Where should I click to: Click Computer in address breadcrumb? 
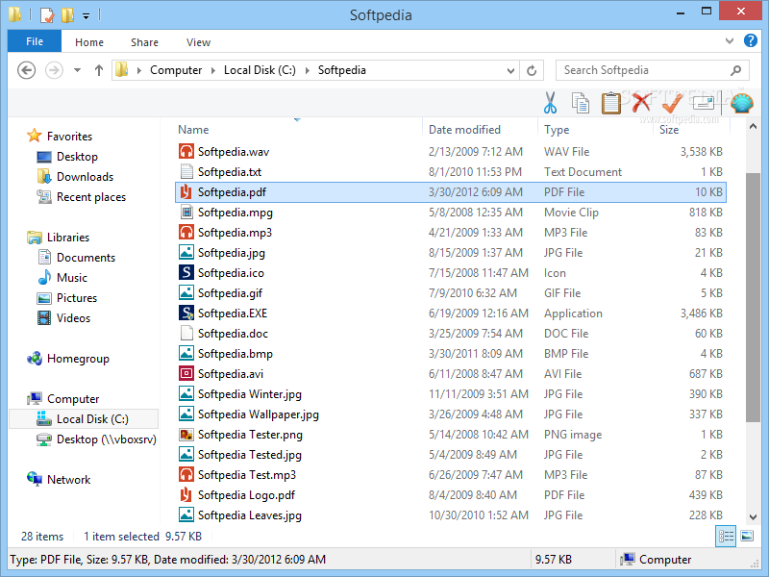click(176, 70)
